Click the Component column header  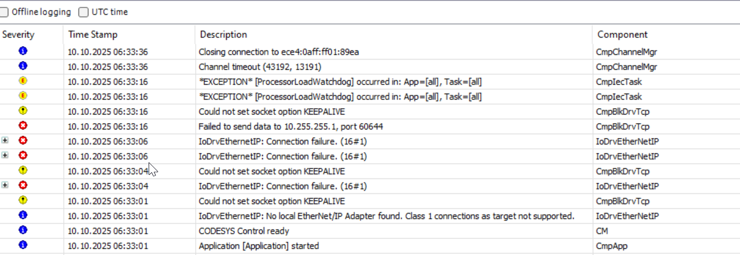tap(622, 35)
